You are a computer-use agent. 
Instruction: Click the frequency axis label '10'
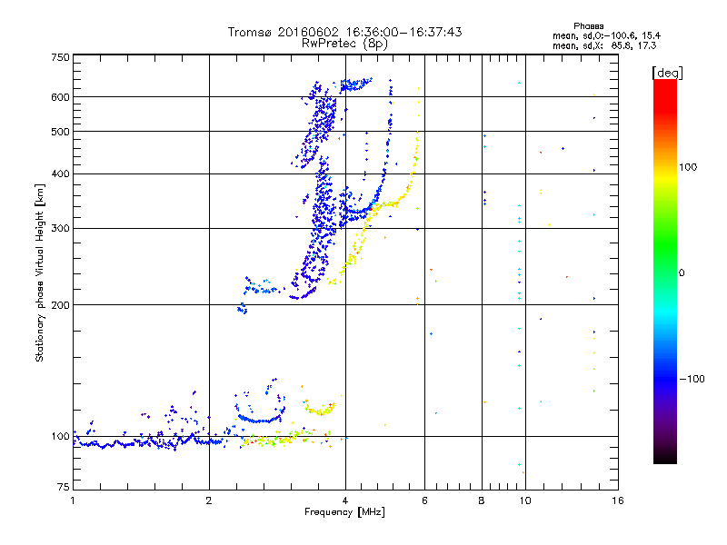click(525, 500)
